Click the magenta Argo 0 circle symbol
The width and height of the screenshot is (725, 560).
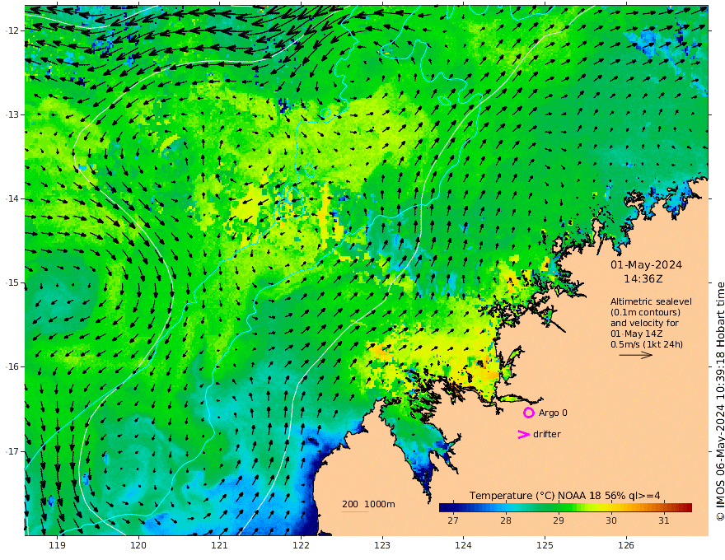[528, 413]
